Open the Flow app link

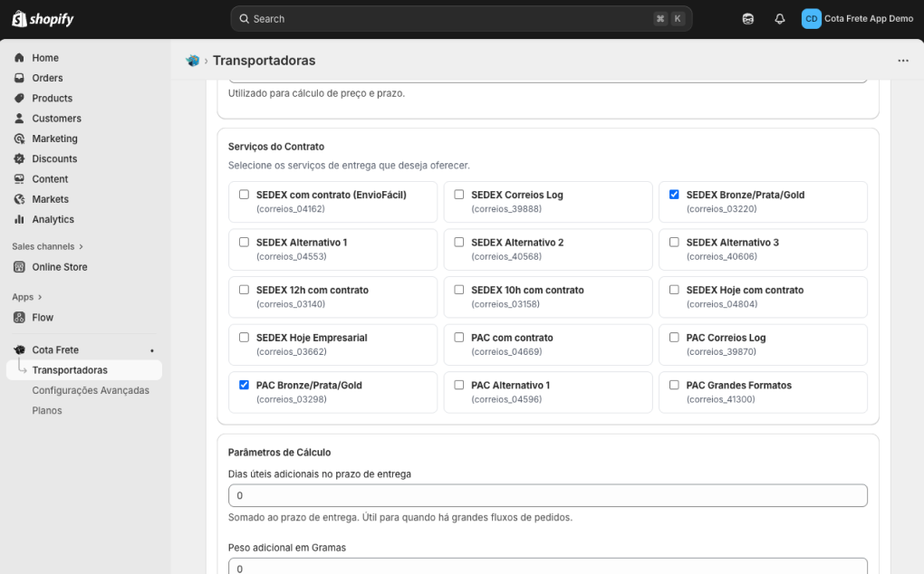(43, 318)
